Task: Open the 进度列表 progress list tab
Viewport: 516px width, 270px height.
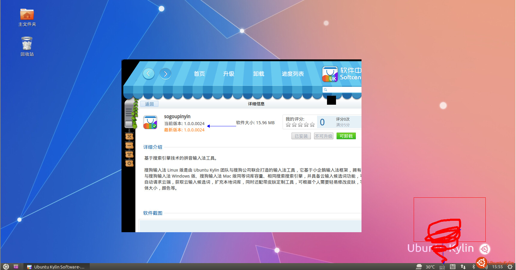Action: 293,74
